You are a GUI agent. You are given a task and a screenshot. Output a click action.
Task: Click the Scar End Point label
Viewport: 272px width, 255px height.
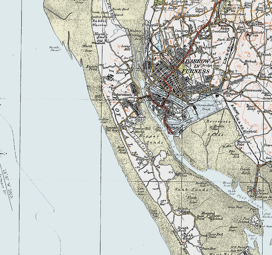click(x=213, y=236)
